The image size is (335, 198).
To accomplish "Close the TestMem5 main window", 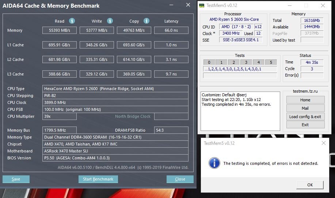I will tap(323, 5).
